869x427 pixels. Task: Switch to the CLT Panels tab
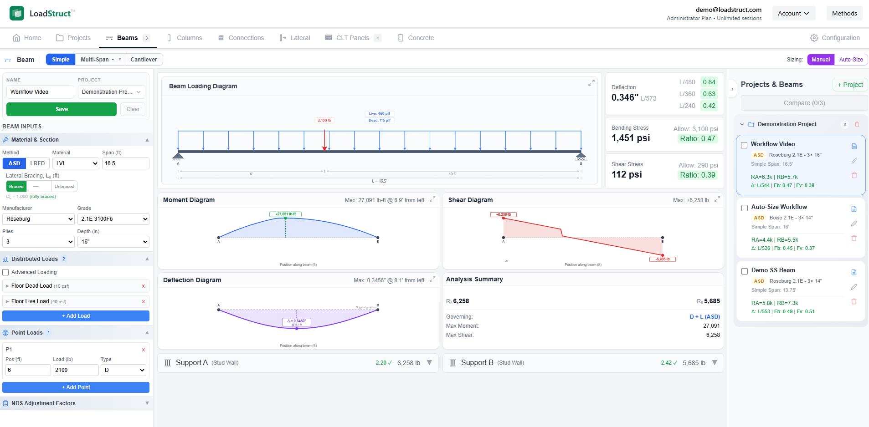pyautogui.click(x=353, y=38)
